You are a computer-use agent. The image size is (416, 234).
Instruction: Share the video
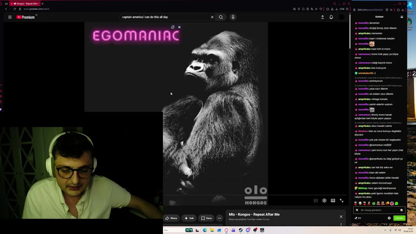[171, 218]
